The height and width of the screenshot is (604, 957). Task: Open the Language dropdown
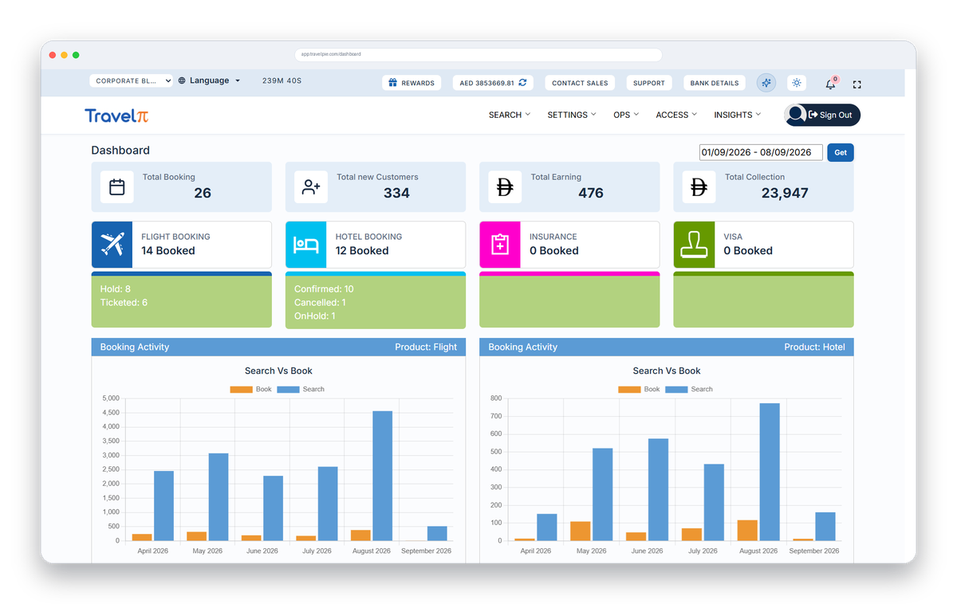(x=210, y=80)
